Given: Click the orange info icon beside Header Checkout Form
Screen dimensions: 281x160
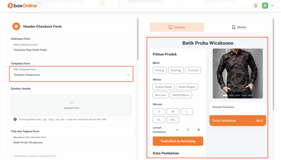Looking at the screenshot, I should click(16, 27).
